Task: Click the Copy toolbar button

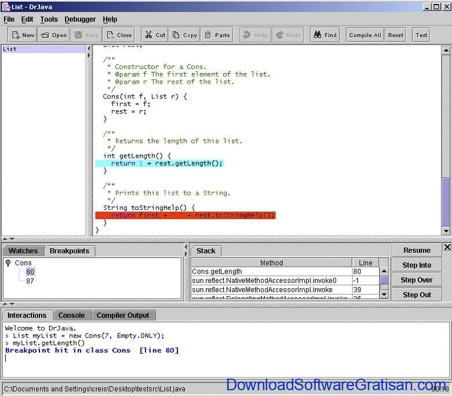Action: [184, 35]
